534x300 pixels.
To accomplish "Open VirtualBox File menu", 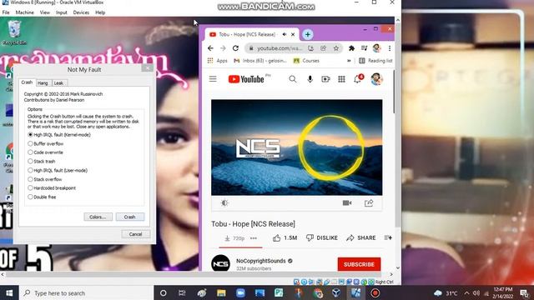I will [6, 12].
